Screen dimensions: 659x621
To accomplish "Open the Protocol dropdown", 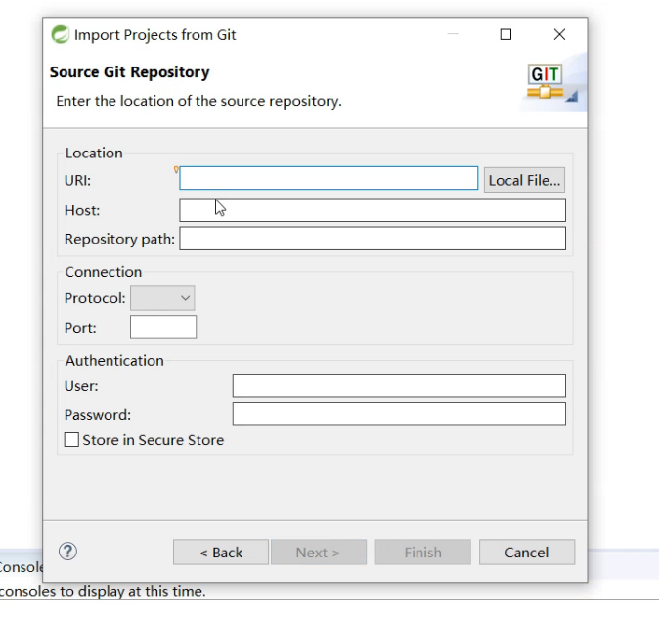I will click(x=162, y=297).
